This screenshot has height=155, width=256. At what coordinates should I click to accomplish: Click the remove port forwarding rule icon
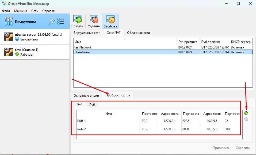pos(246,119)
